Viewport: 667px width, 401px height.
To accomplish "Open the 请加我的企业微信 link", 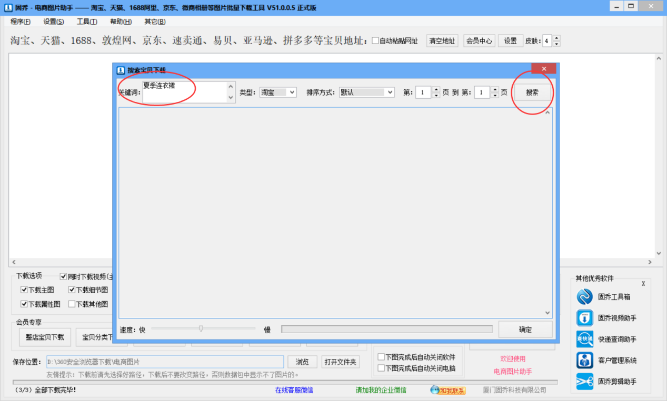I will click(x=381, y=390).
